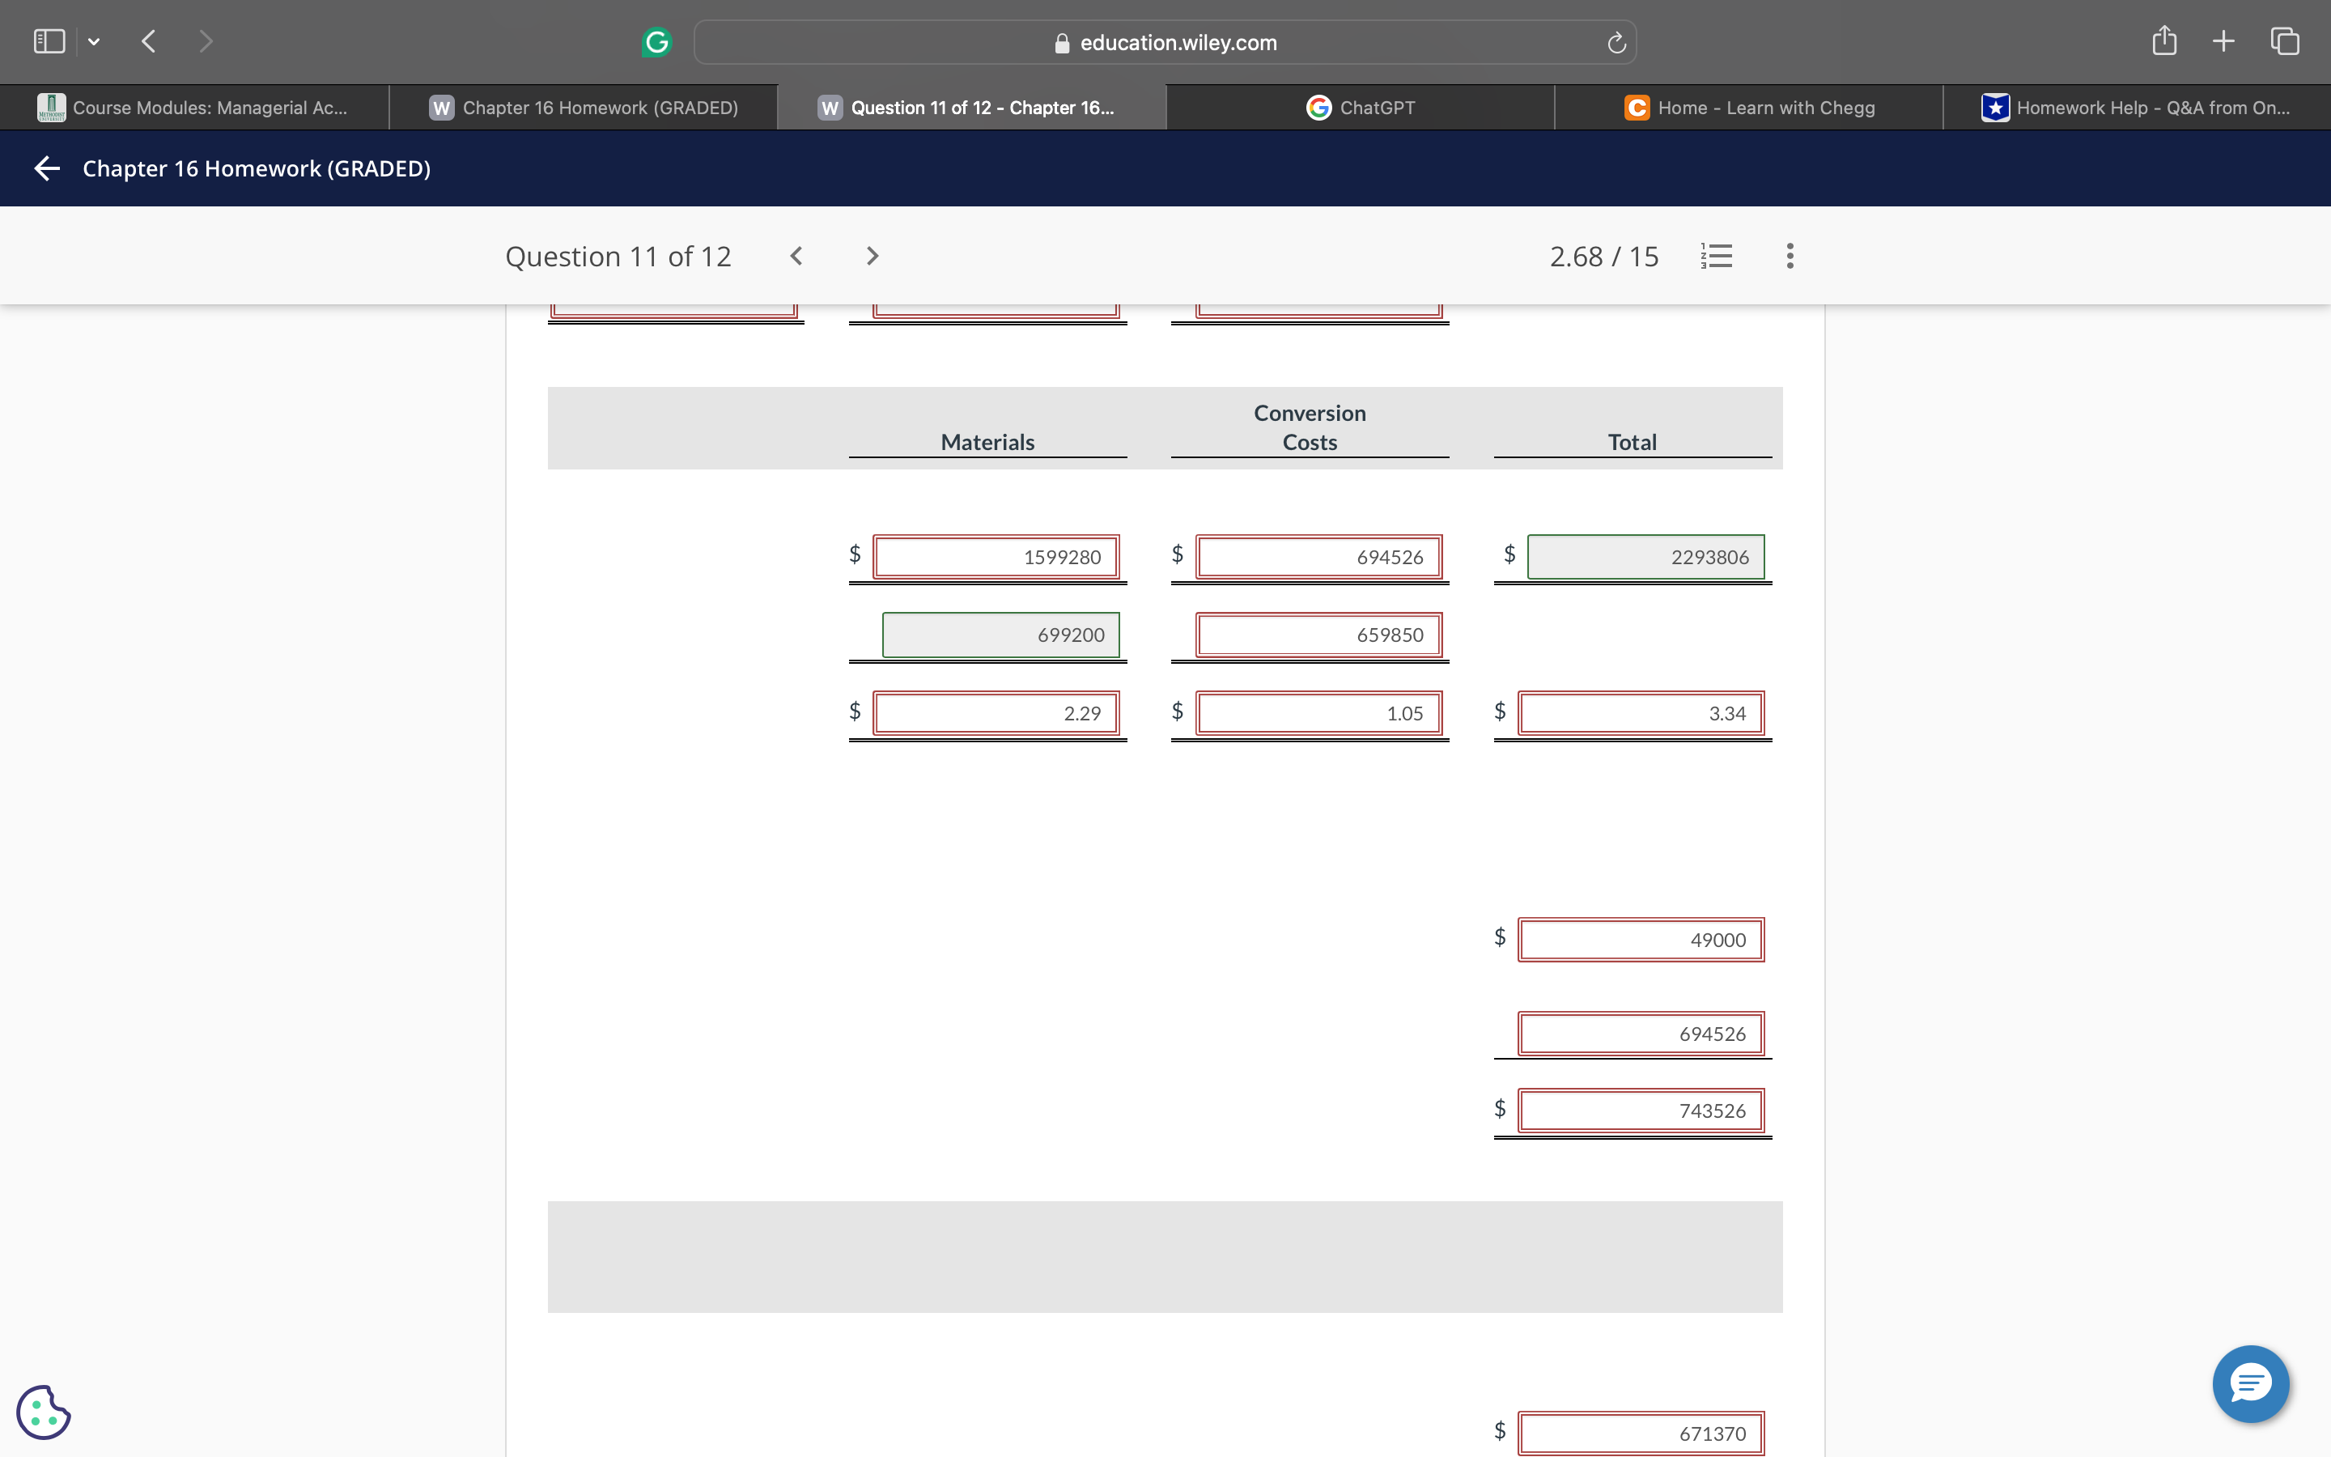Click the Grammarly extension icon
This screenshot has height=1457, width=2331.
(x=656, y=41)
